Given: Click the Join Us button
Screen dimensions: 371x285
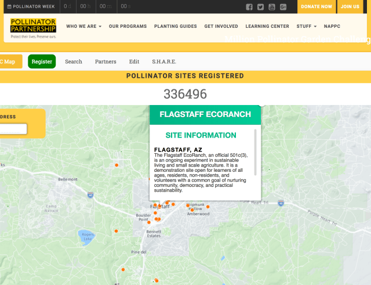Looking at the screenshot, I should [x=350, y=7].
